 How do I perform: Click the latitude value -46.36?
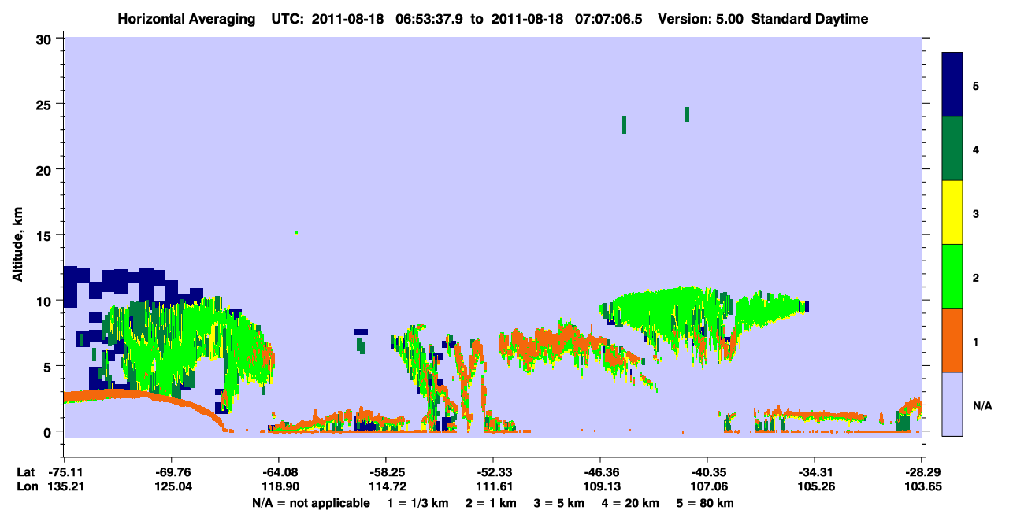point(600,472)
